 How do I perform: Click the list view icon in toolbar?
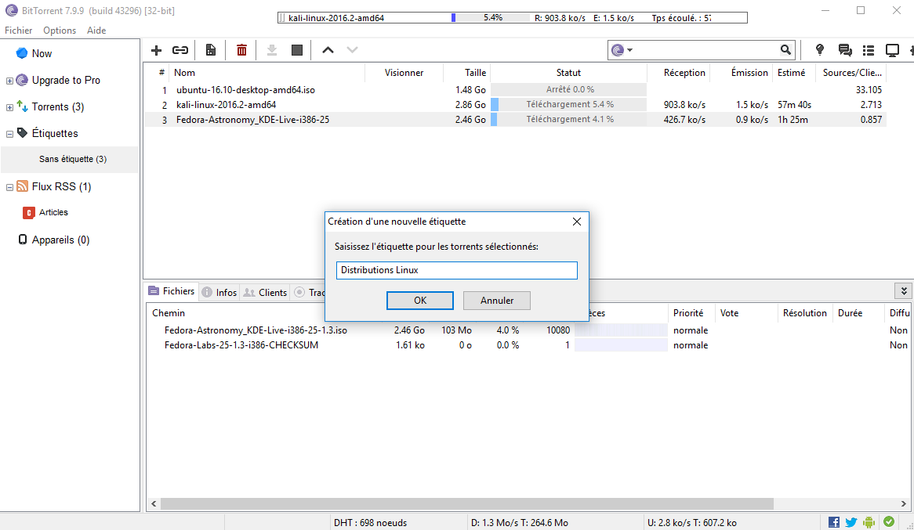pos(869,50)
